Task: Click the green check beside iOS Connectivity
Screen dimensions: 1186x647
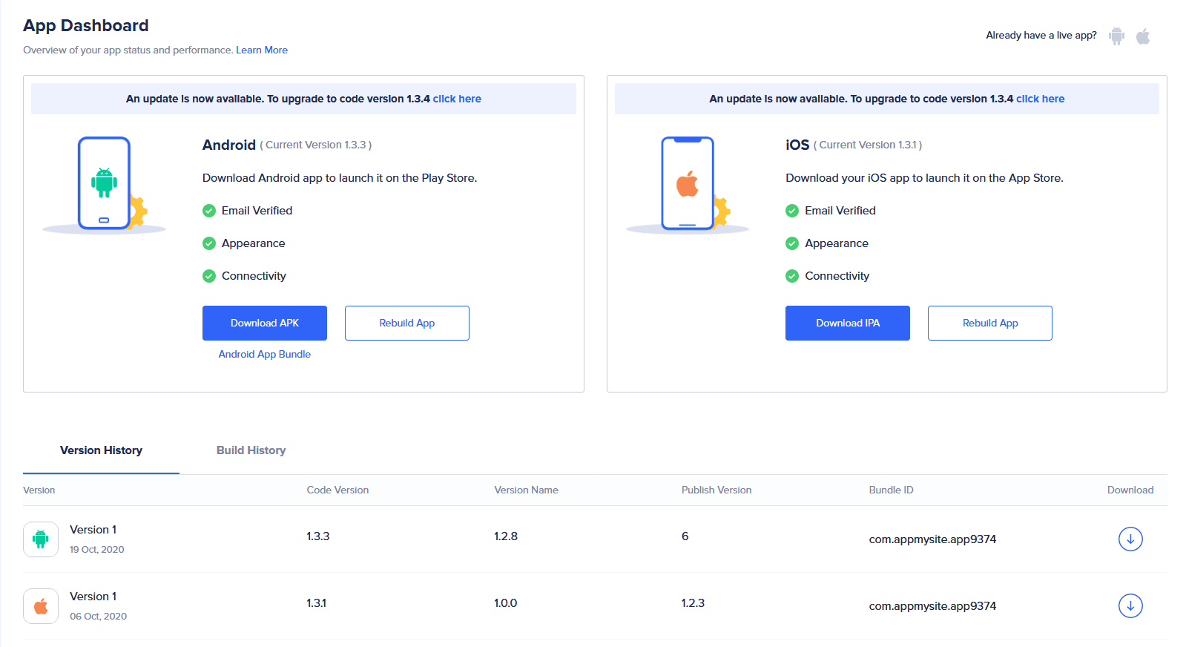Action: coord(792,276)
